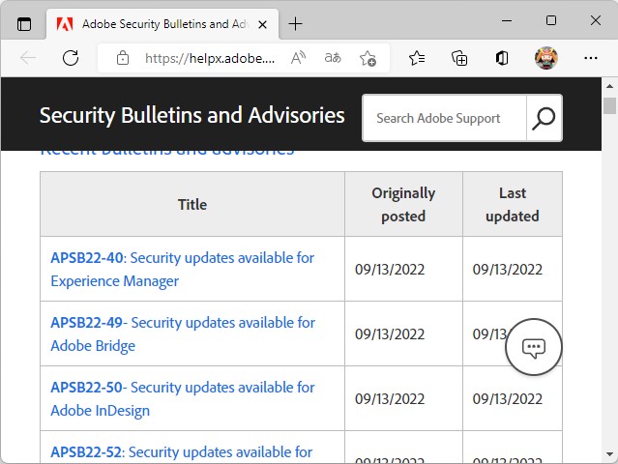This screenshot has width=618, height=464.
Task: Open the browser profile avatar
Action: coord(545,58)
